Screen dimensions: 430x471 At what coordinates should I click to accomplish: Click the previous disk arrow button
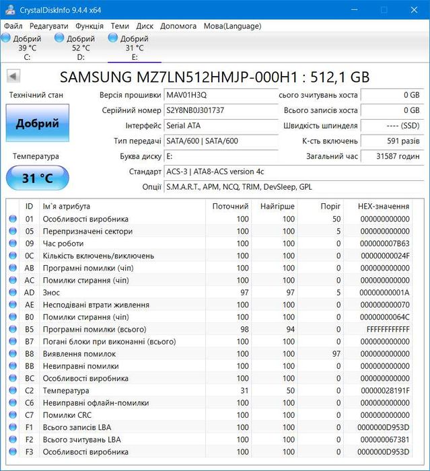coord(13,76)
